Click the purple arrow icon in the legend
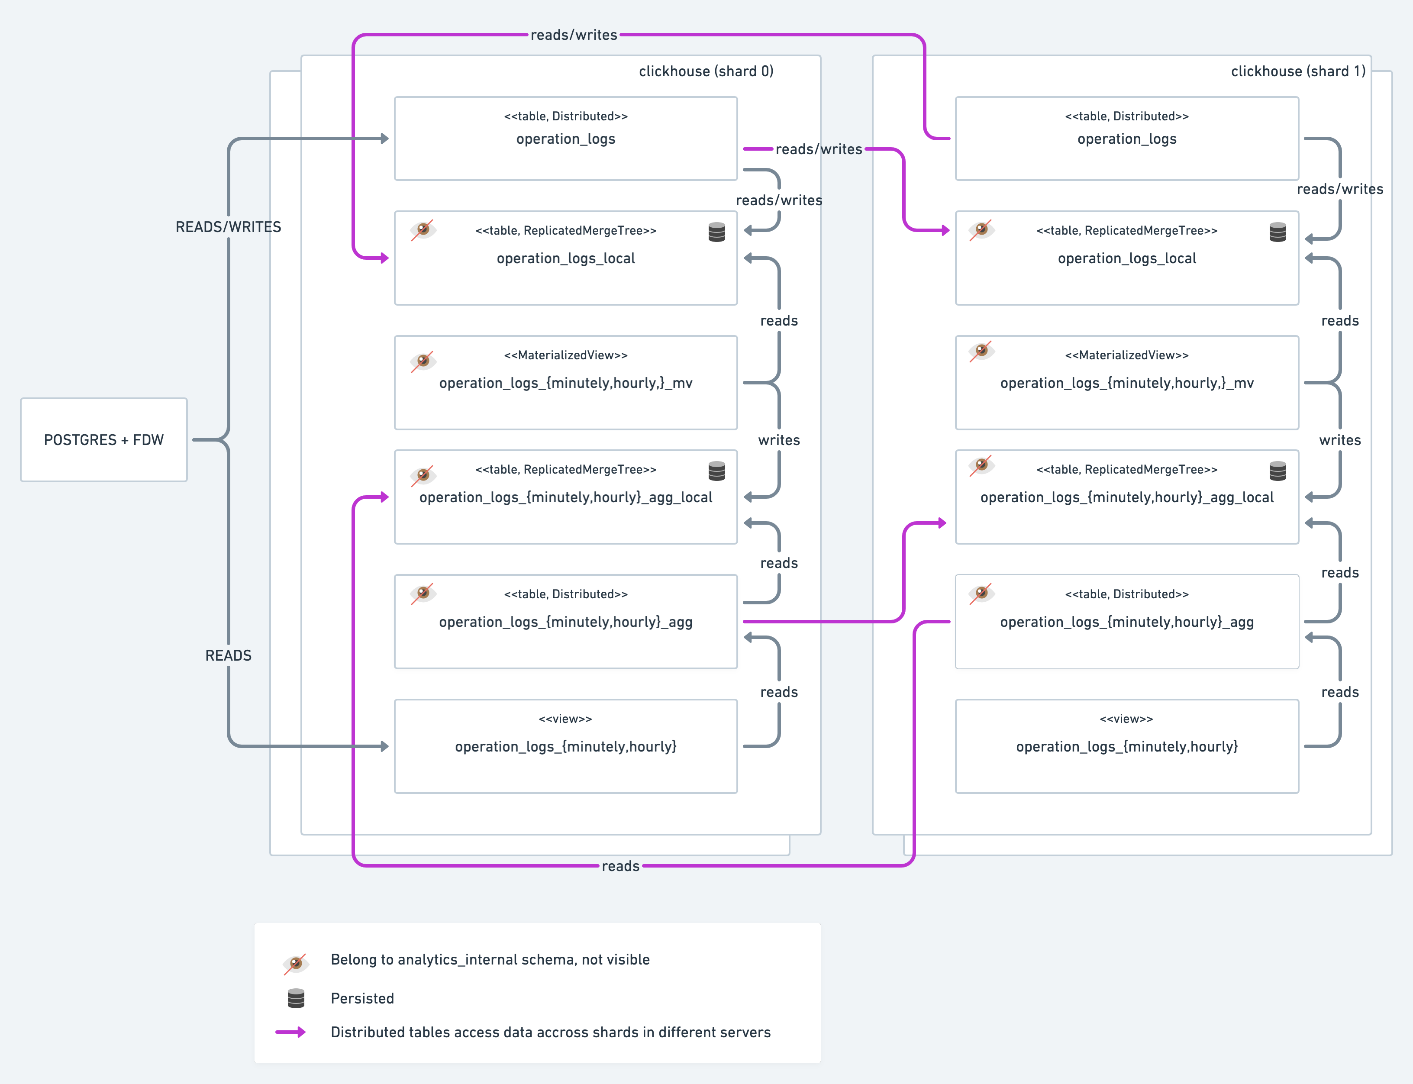This screenshot has width=1413, height=1084. [x=290, y=1032]
